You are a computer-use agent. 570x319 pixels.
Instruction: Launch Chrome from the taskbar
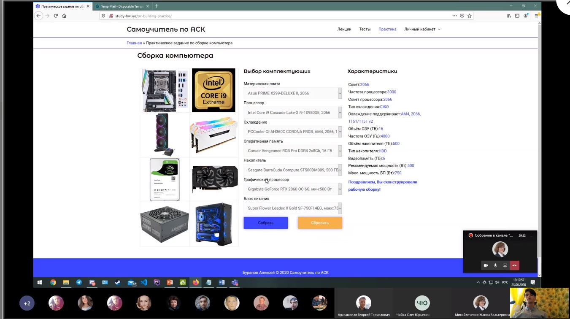click(x=53, y=283)
